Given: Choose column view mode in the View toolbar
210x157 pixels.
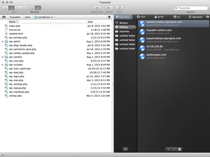Looking at the screenshot, I should click(17, 8).
